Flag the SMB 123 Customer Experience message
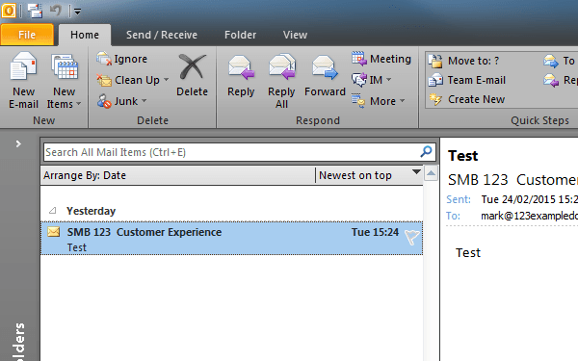Image resolution: width=578 pixels, height=361 pixels. click(x=411, y=237)
